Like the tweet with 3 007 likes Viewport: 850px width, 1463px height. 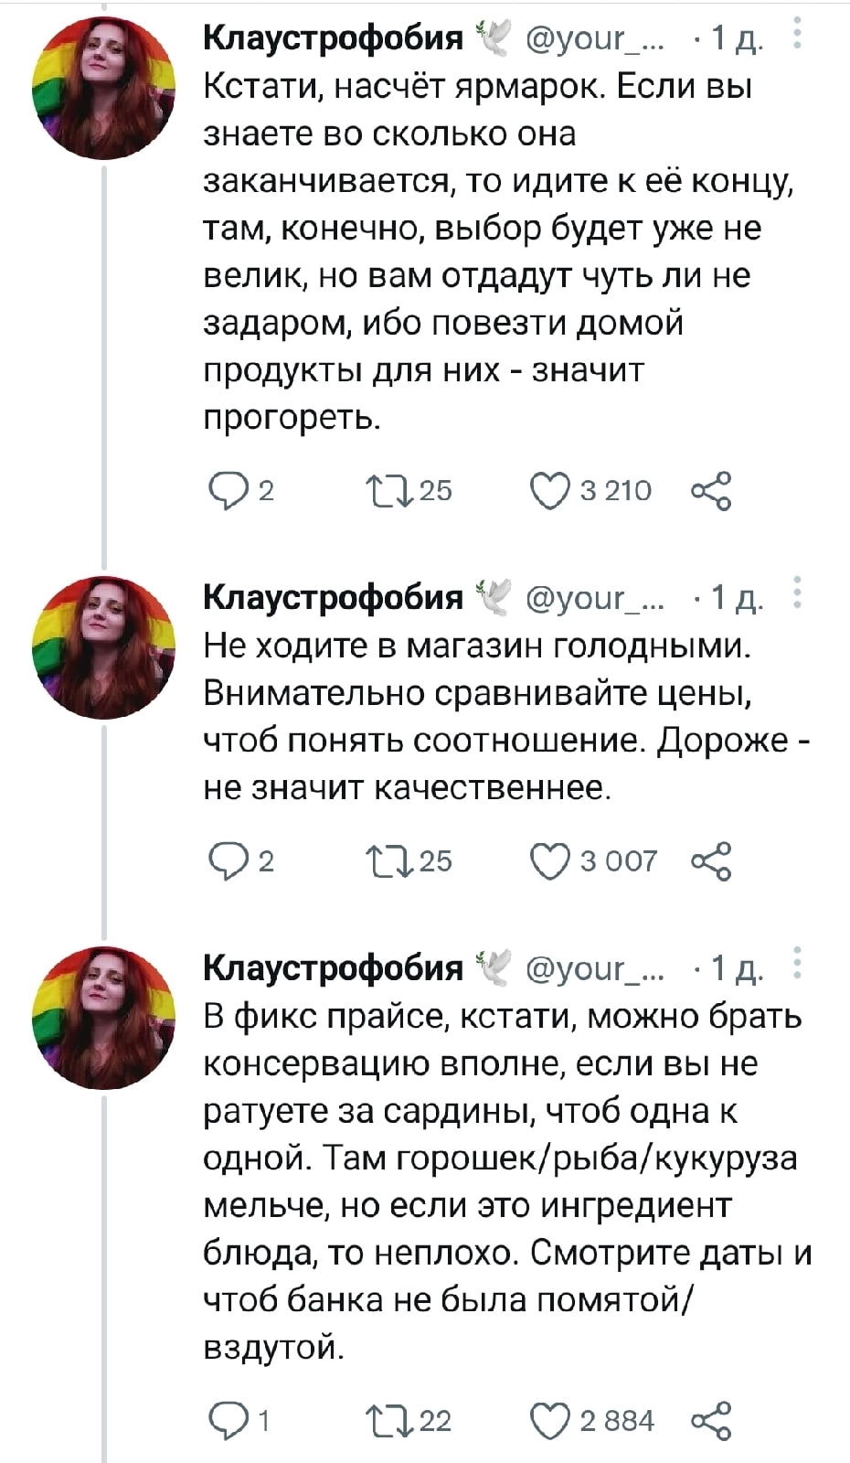pos(549,861)
